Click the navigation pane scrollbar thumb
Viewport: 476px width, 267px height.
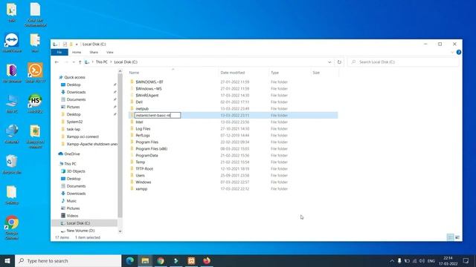(x=120, y=145)
